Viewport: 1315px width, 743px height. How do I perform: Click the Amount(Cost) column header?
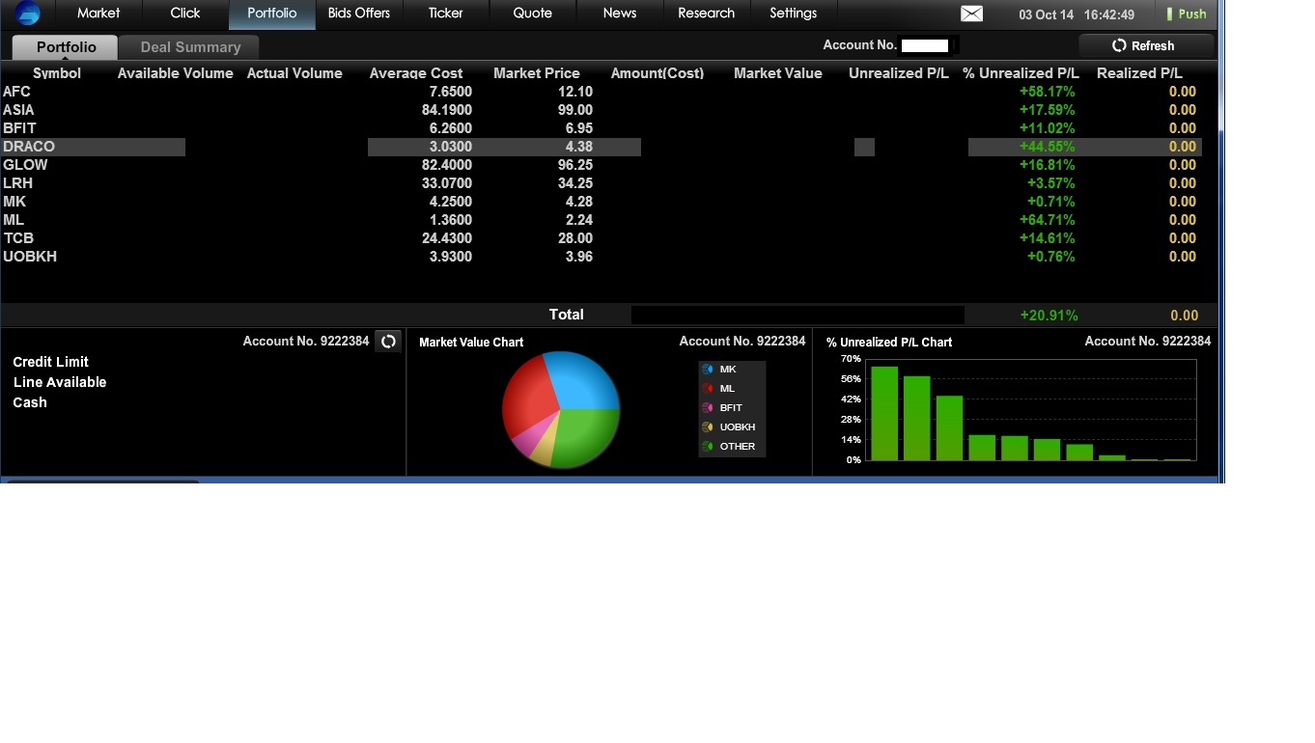(x=657, y=73)
